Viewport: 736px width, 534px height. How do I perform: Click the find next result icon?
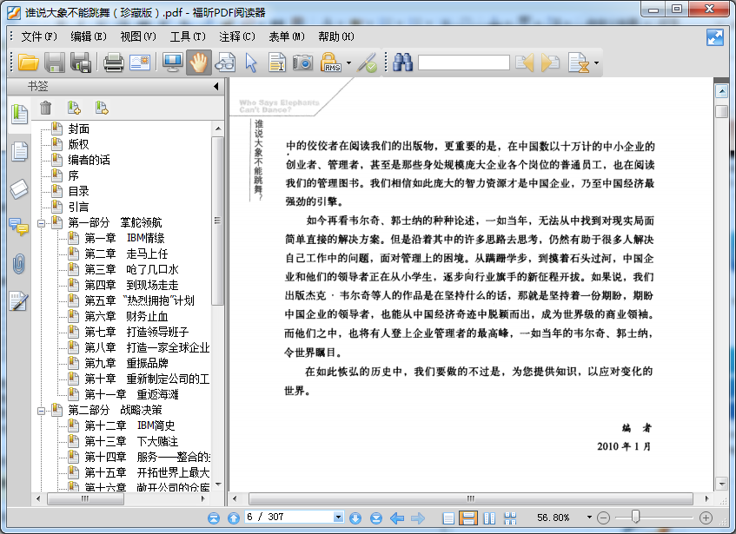click(550, 63)
